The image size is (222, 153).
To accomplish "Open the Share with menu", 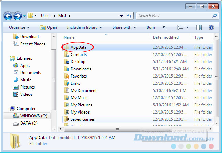I will click(124, 27).
